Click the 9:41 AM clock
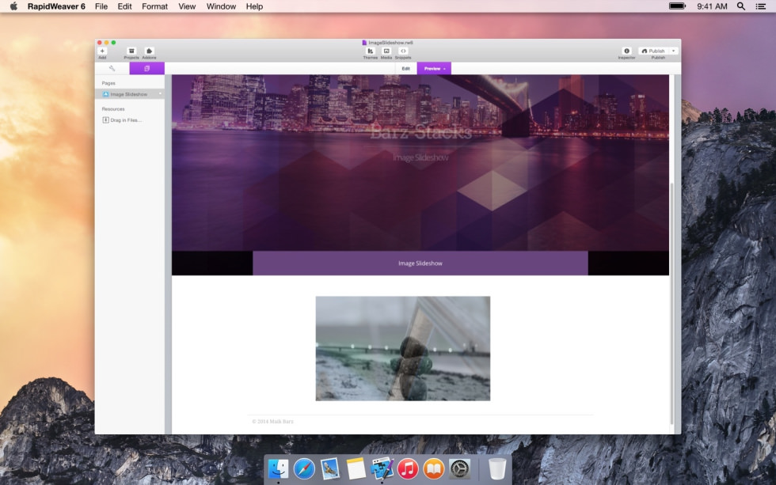This screenshot has height=485, width=776. click(712, 6)
